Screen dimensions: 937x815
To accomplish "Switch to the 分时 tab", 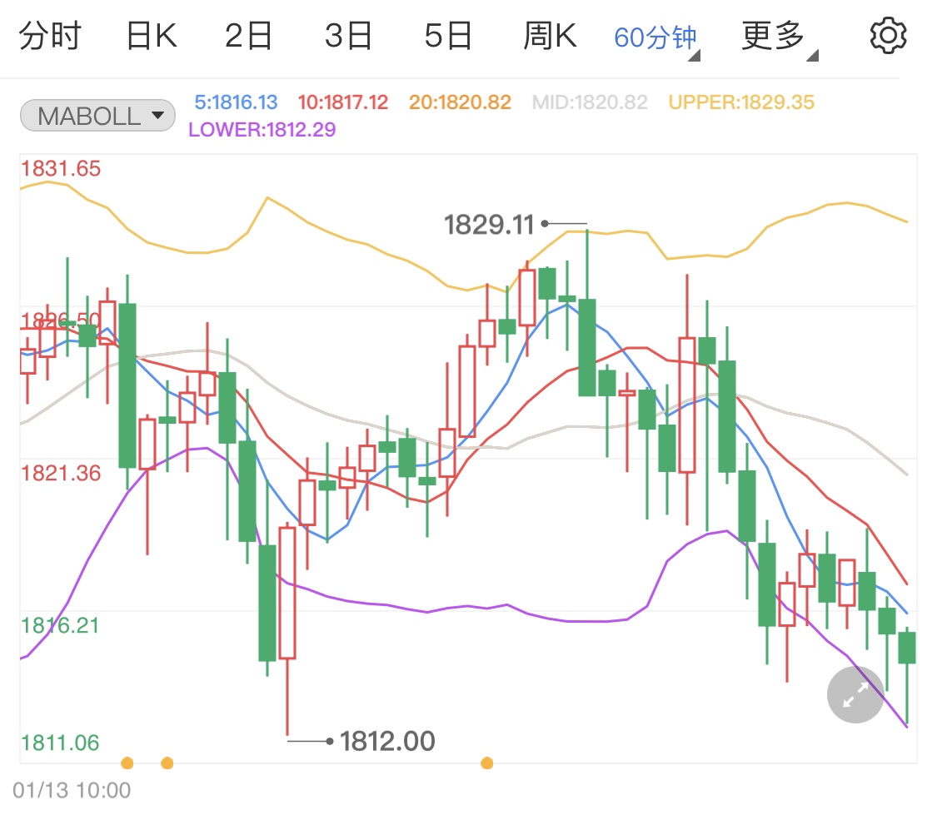I will pyautogui.click(x=50, y=37).
